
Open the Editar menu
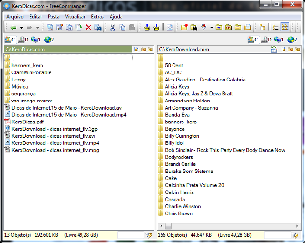36,17
